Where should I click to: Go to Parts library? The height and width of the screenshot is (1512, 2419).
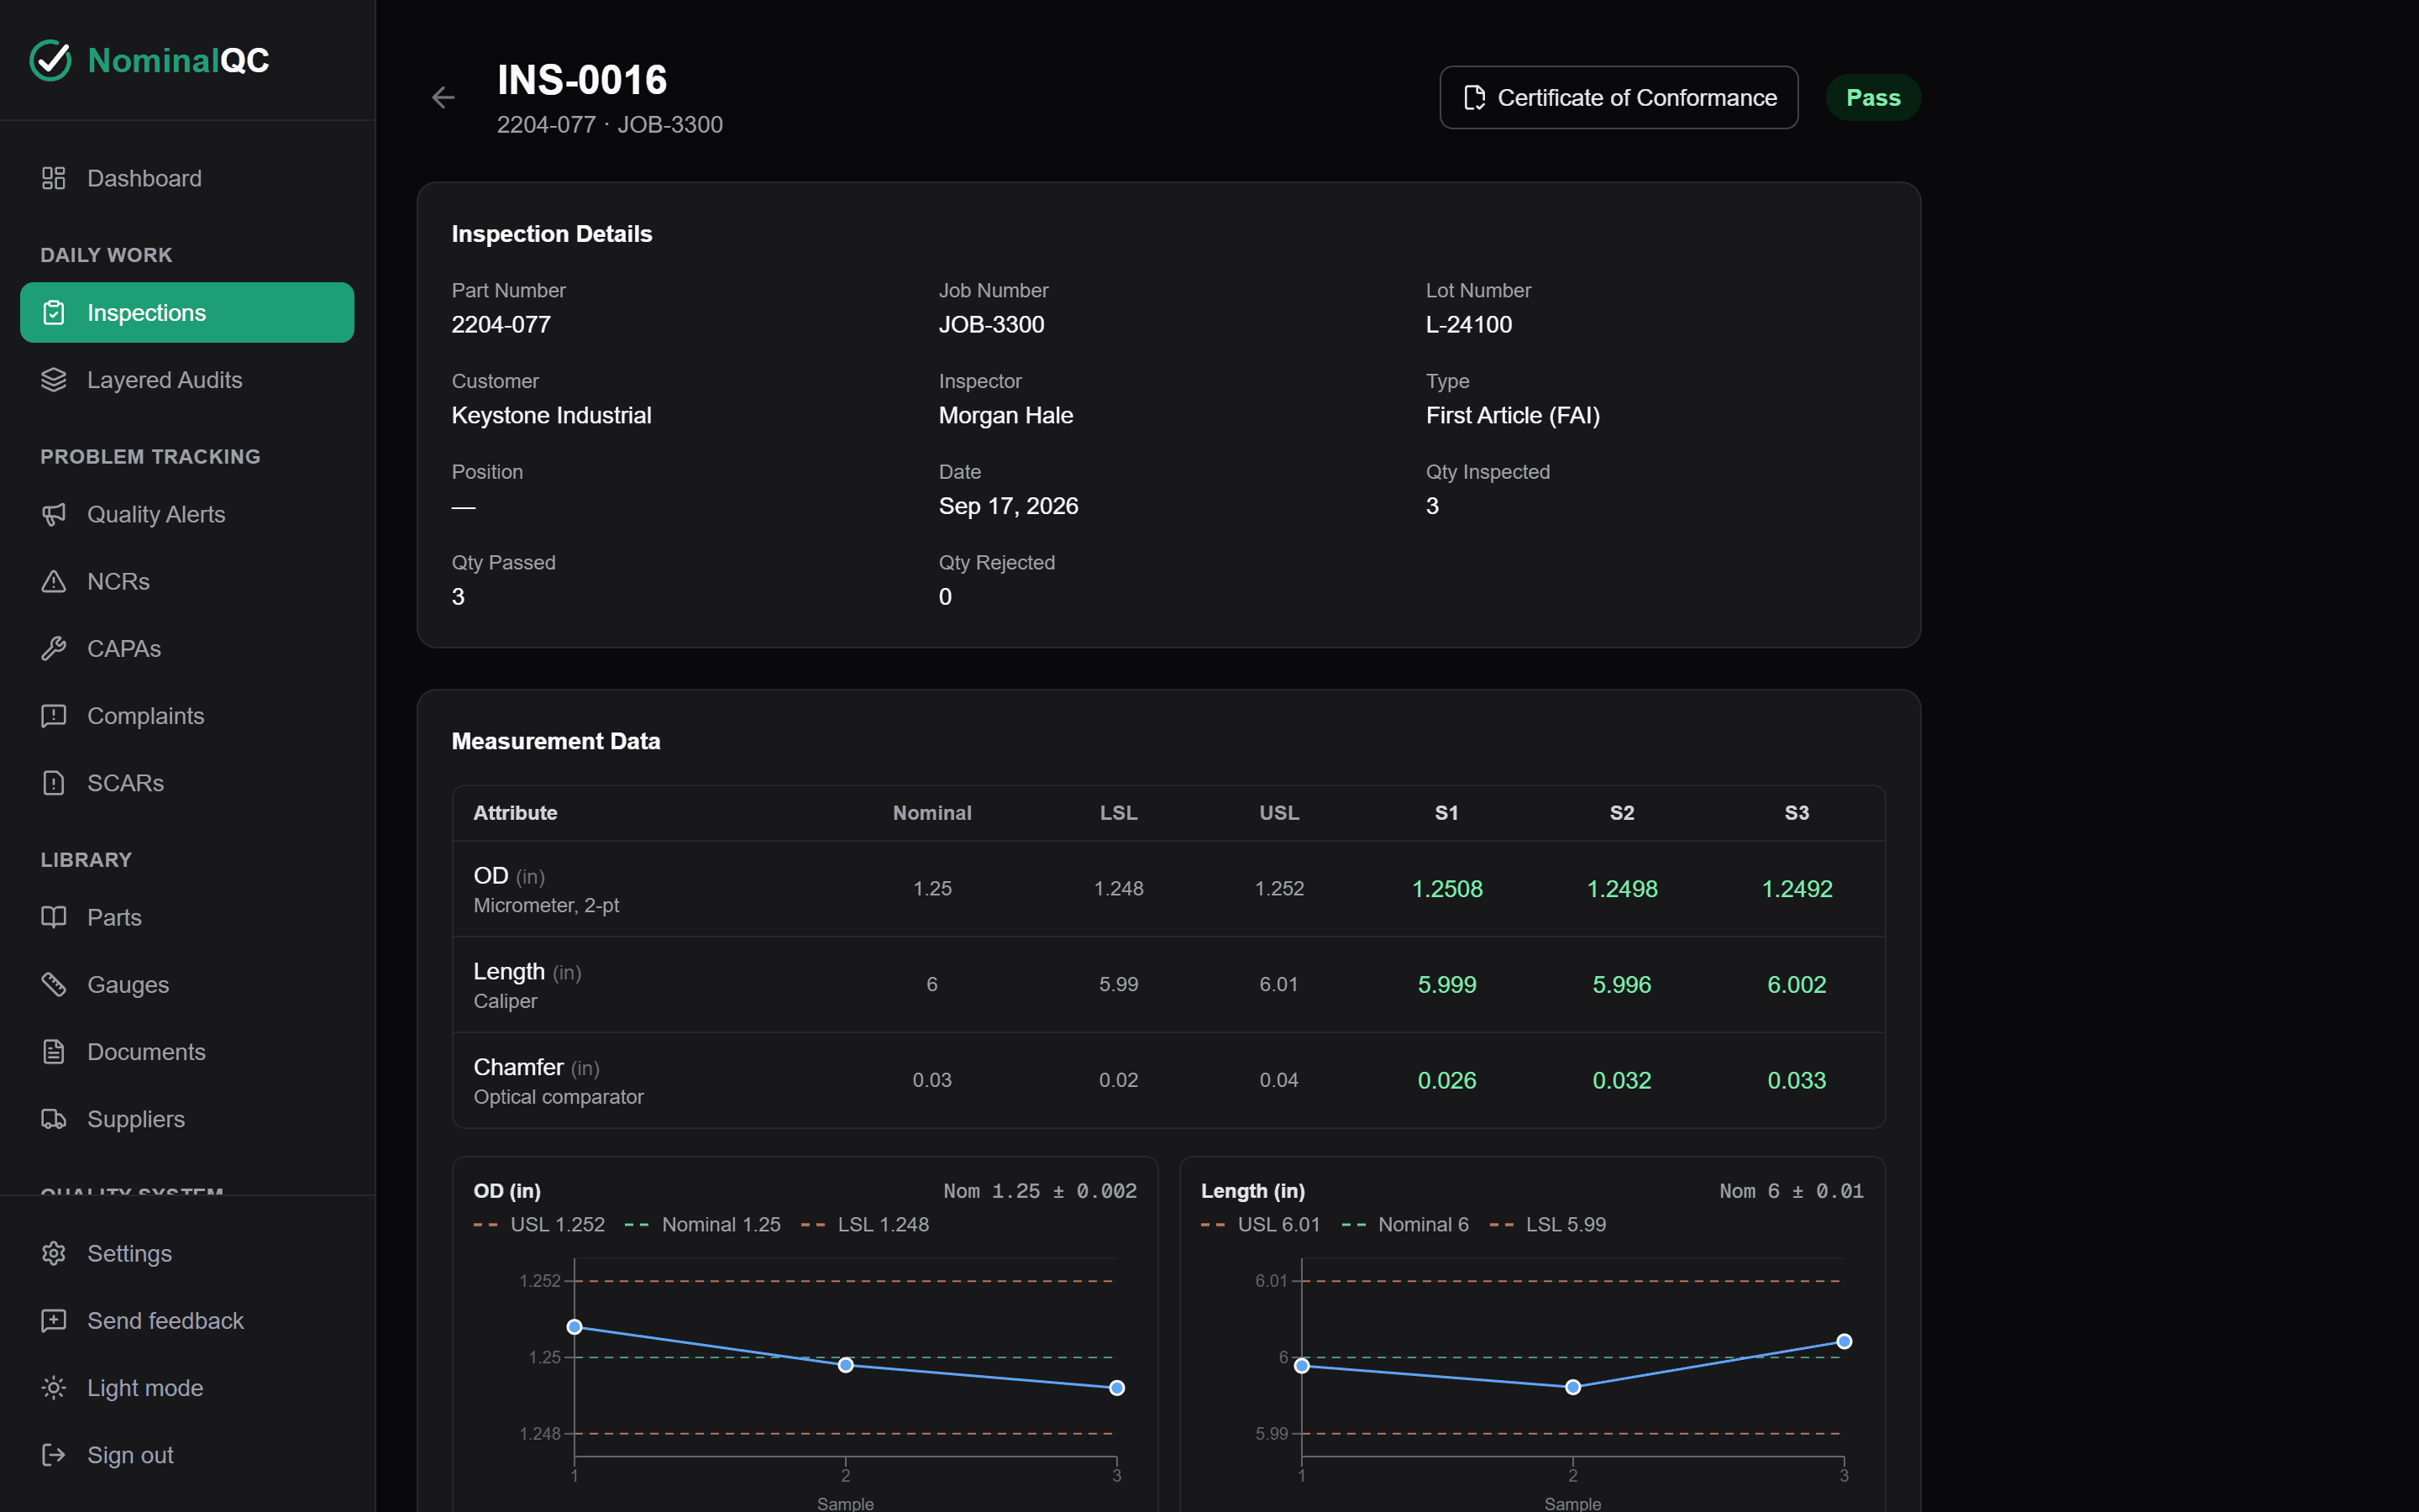[x=187, y=917]
